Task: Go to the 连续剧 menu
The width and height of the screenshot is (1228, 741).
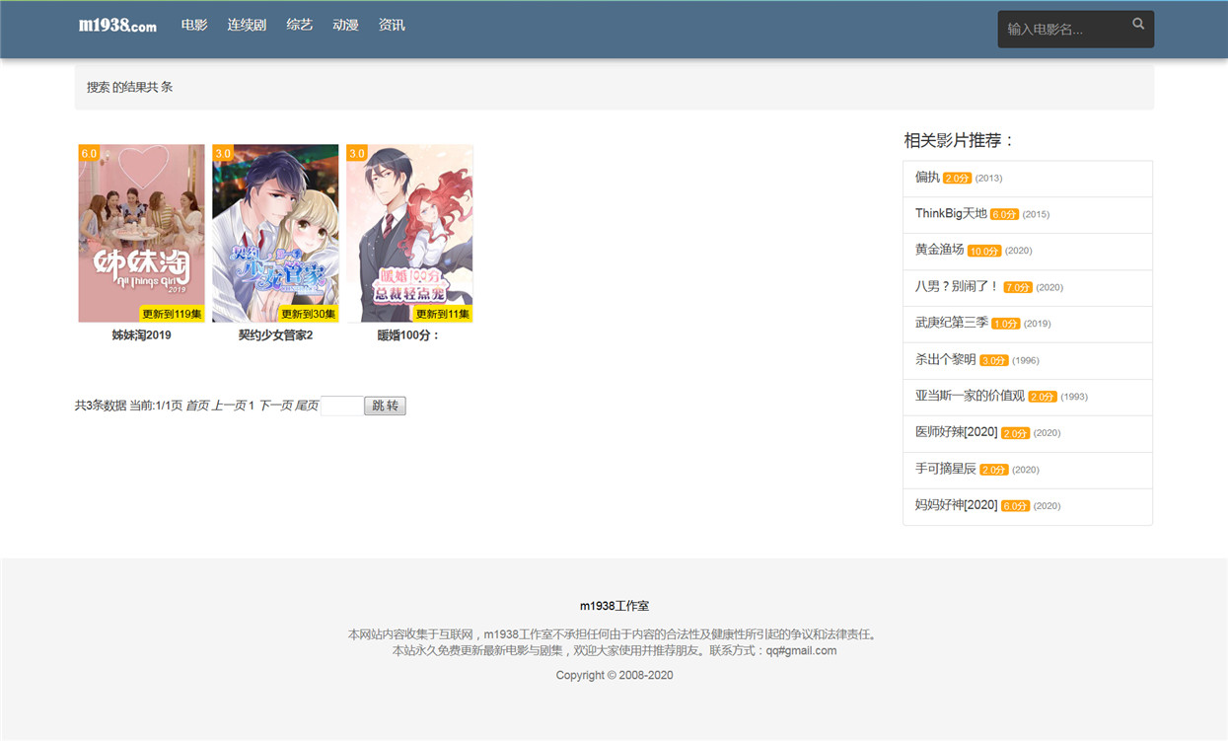Action: point(247,25)
